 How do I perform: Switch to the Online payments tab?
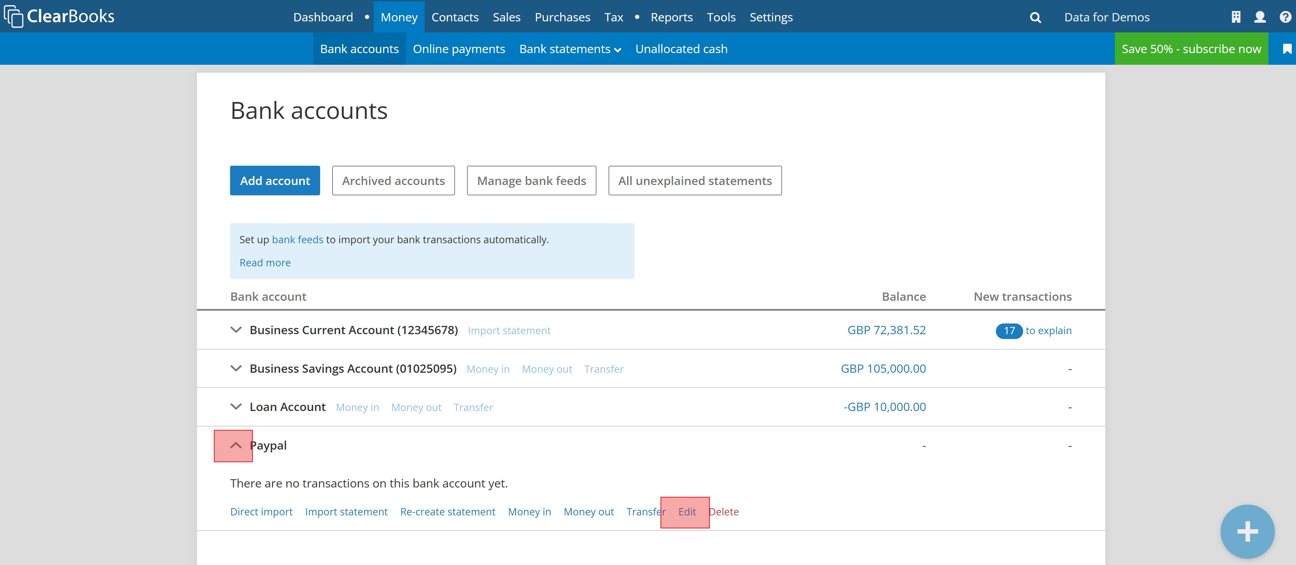coord(458,49)
